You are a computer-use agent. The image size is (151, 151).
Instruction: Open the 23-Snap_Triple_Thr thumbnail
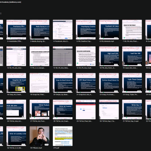click(132, 83)
